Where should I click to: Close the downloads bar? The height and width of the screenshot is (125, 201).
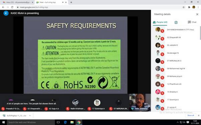tap(198, 115)
